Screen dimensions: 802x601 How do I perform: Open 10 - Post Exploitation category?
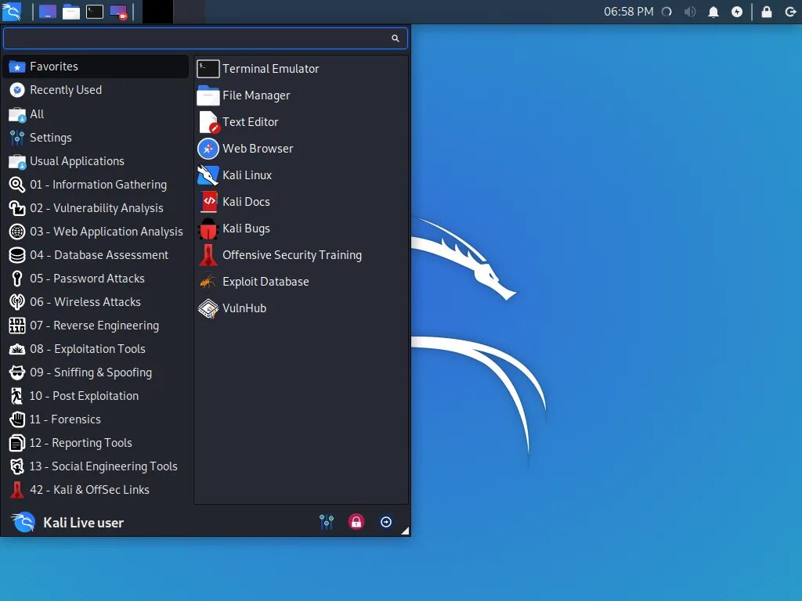pyautogui.click(x=96, y=395)
